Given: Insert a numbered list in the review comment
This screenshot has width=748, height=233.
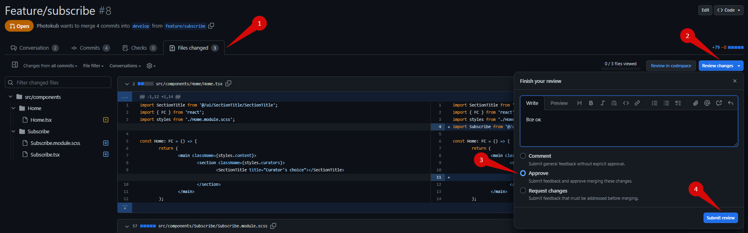Looking at the screenshot, I should tap(654, 103).
